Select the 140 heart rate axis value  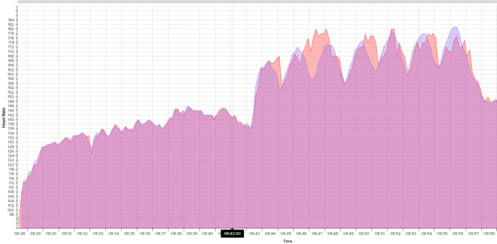(12, 119)
